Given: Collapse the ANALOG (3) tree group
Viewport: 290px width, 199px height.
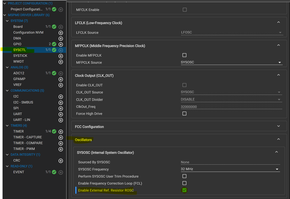Looking at the screenshot, I should [7, 67].
